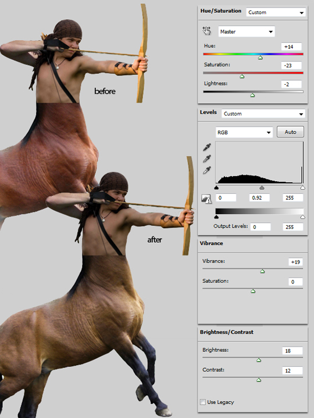Image resolution: width=314 pixels, height=418 pixels.
Task: Click the Levels black input slider handle
Action: [x=216, y=188]
